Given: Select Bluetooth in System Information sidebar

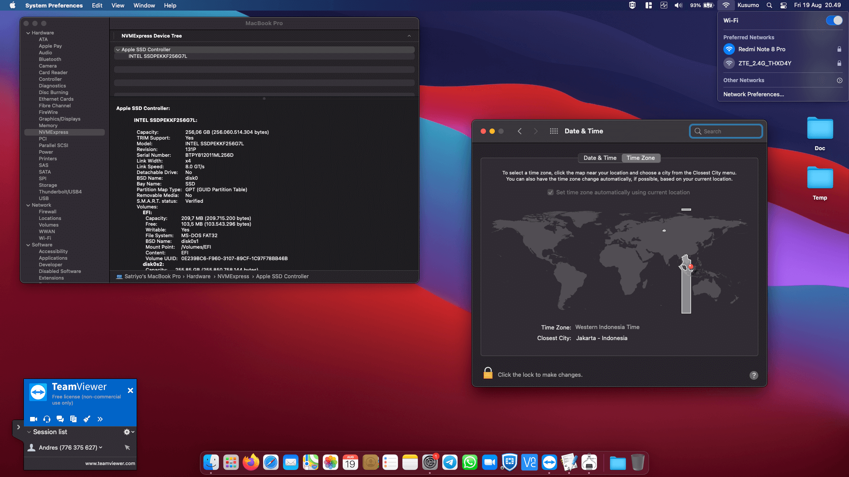Looking at the screenshot, I should (50, 59).
